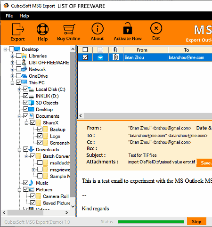The width and height of the screenshot is (212, 227).
Task: Collapse the This PC tree node
Action: click(x=12, y=83)
